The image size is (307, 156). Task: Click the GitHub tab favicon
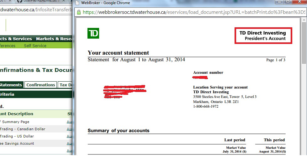(19, 1)
